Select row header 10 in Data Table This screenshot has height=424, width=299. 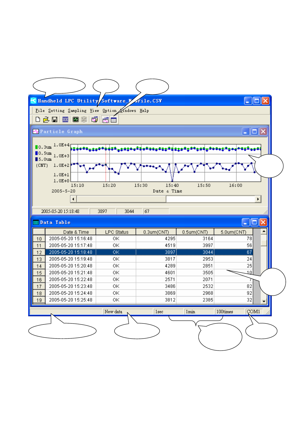click(x=39, y=239)
